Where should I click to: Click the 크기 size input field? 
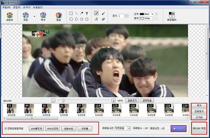tap(121, 16)
